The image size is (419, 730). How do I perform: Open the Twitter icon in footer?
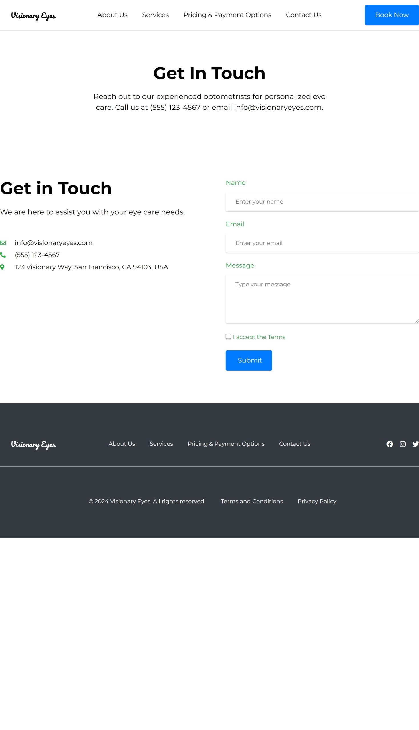click(416, 444)
